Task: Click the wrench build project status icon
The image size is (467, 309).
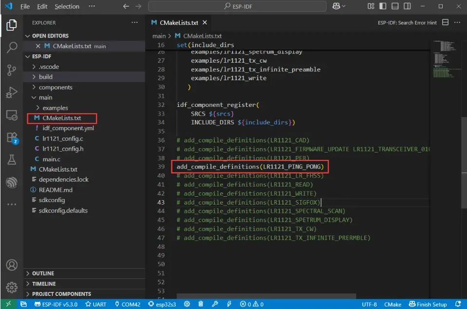Action: click(x=215, y=304)
